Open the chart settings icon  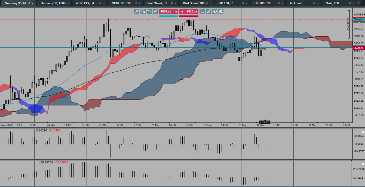(143, 11)
